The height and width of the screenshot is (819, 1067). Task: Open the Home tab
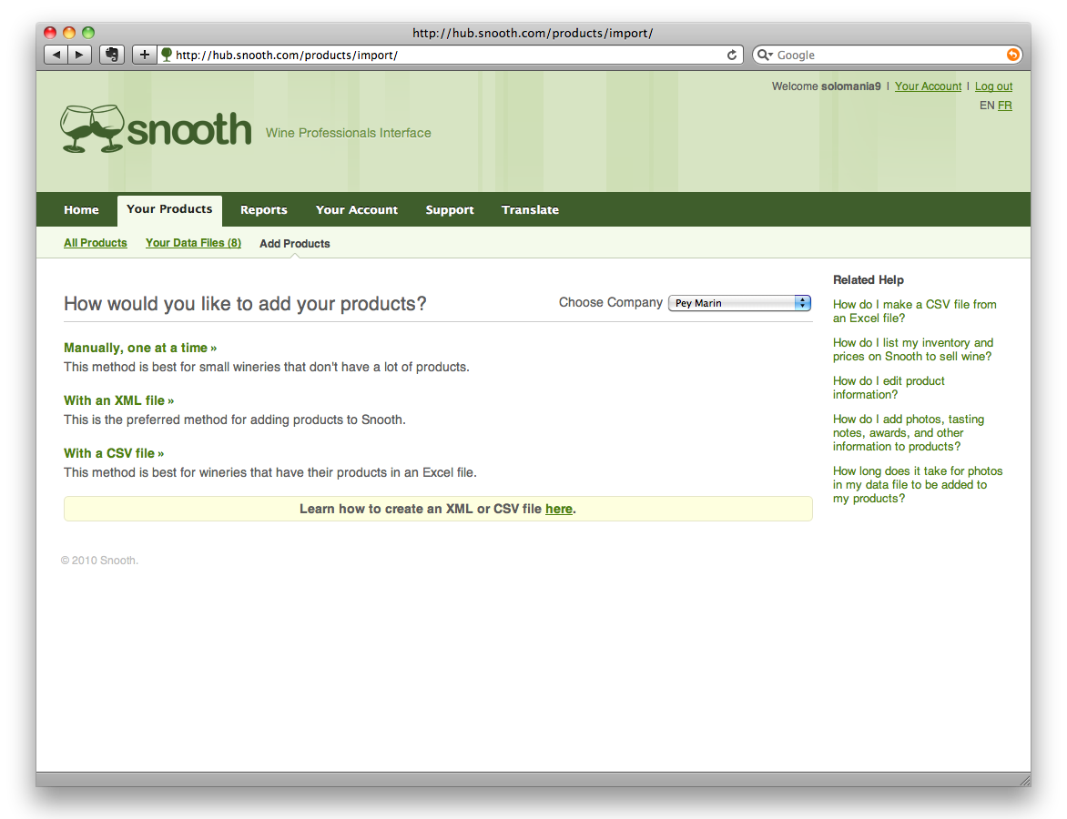coord(81,209)
